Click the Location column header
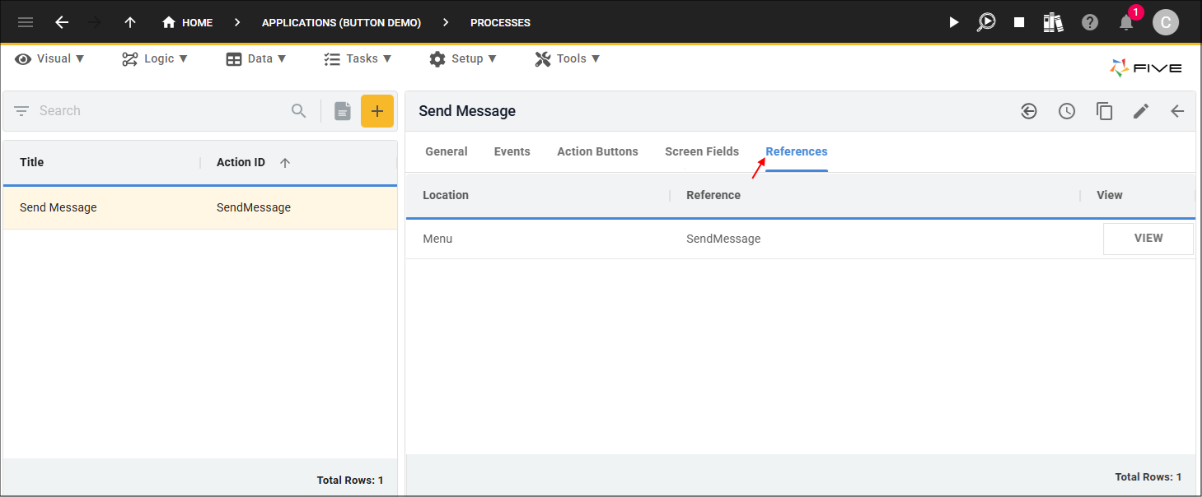 446,195
